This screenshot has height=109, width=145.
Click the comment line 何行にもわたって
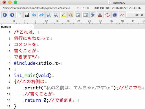point(32,38)
